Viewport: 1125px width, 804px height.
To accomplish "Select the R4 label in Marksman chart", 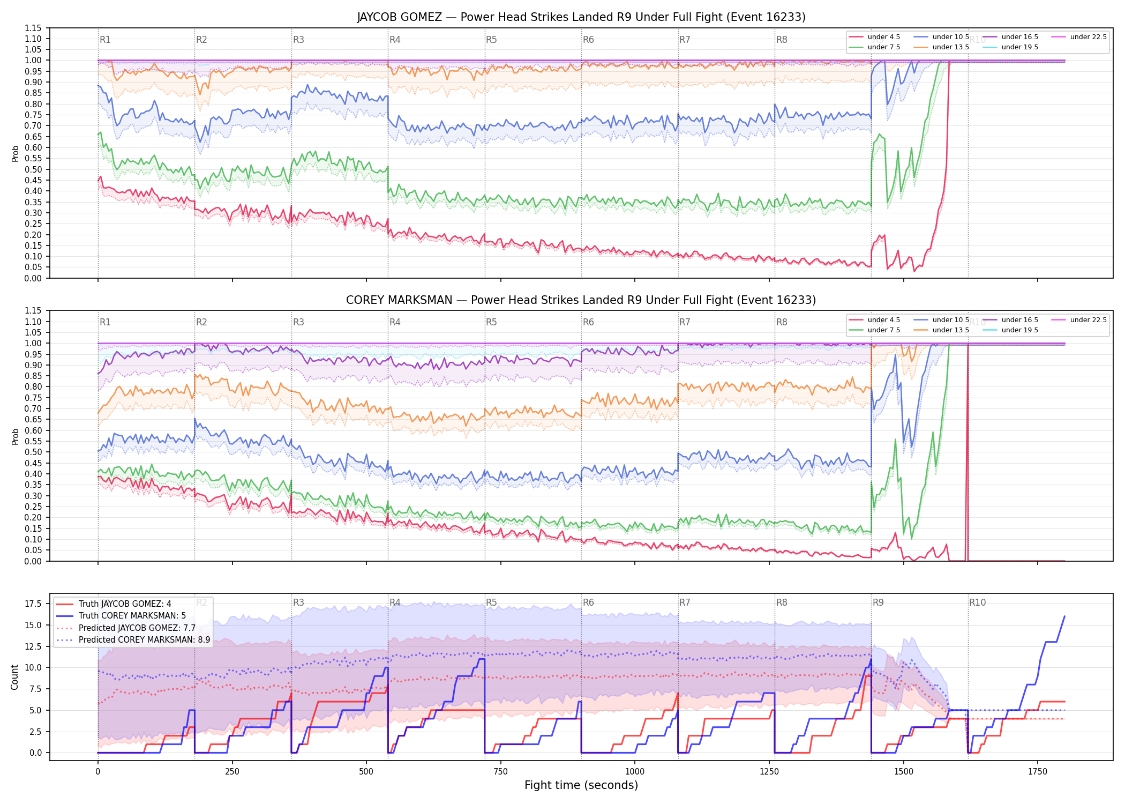I will (395, 322).
